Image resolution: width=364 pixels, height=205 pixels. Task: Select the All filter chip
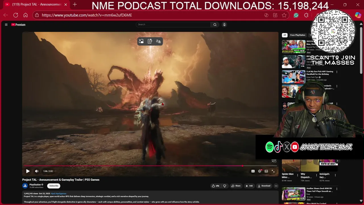click(x=285, y=35)
